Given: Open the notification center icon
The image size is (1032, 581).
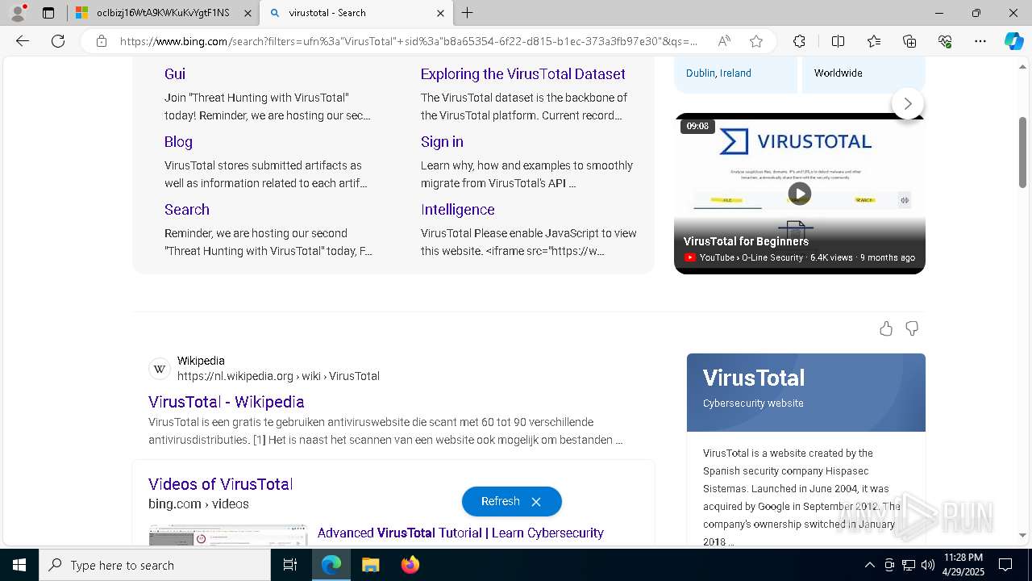Looking at the screenshot, I should point(1005,565).
